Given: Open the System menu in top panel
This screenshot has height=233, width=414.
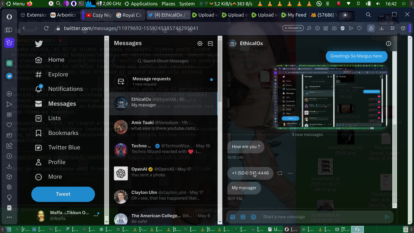Looking at the screenshot, I should coord(187,4).
